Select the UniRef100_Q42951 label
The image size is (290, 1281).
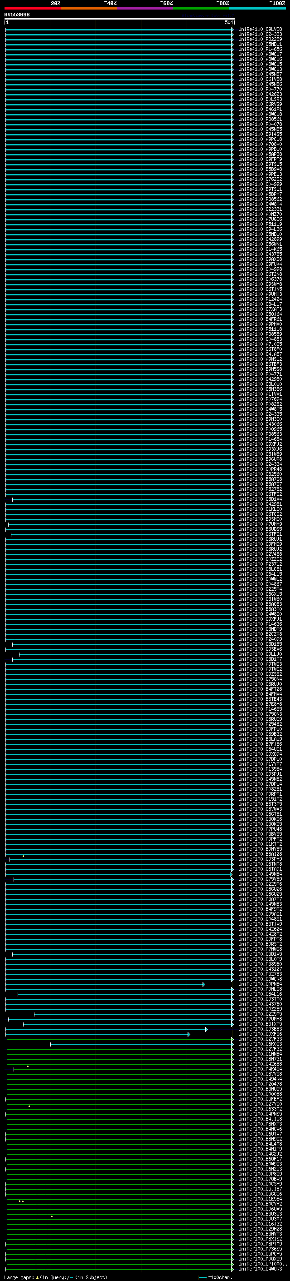tap(260, 504)
